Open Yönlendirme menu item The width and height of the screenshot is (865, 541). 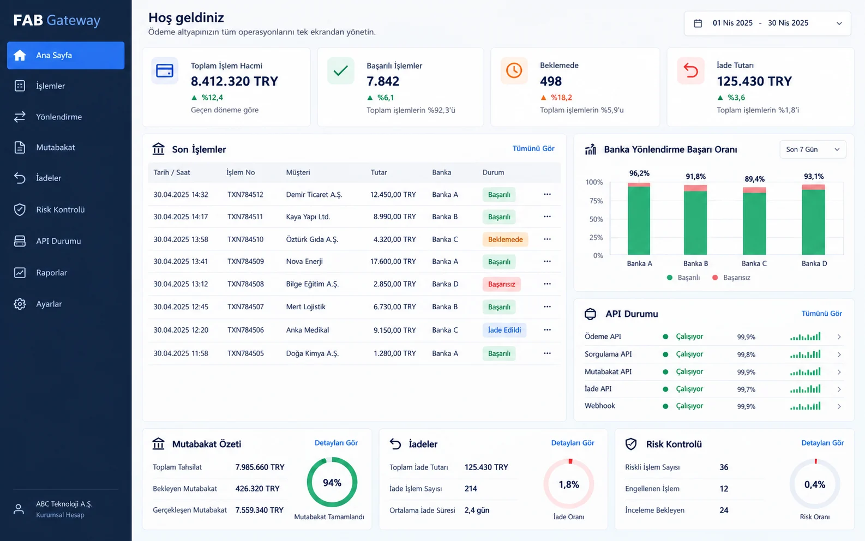[x=65, y=117]
